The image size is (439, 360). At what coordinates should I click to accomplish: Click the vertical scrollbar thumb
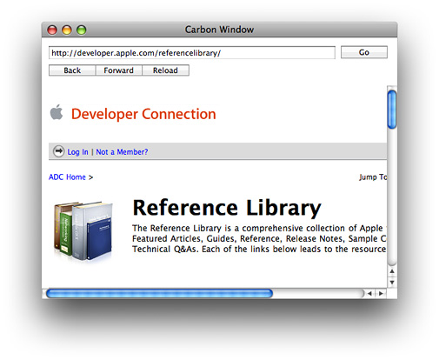point(392,110)
